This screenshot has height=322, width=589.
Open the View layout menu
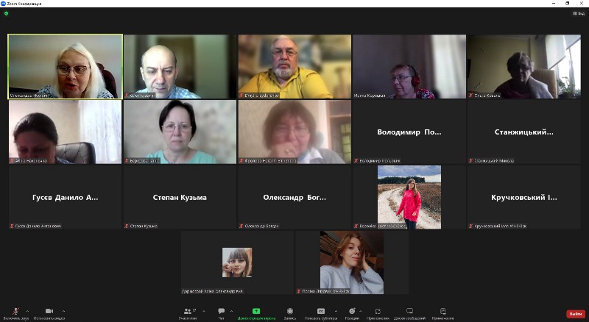579,13
